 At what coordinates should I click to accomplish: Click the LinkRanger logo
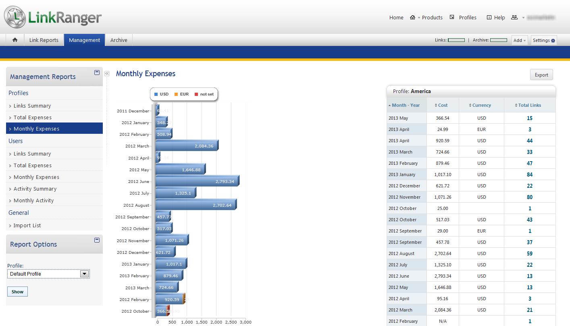53,17
